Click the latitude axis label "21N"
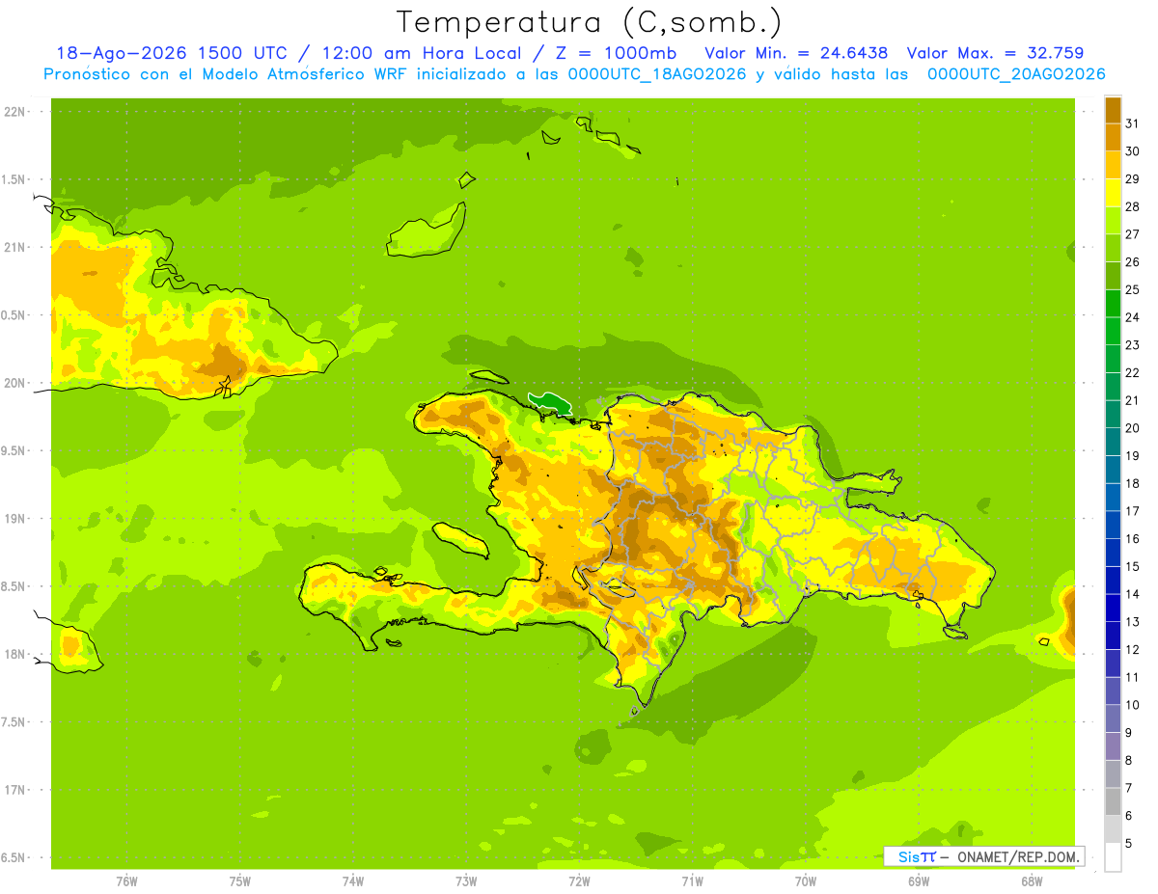Viewport: 1158px width, 894px height. click(x=14, y=248)
